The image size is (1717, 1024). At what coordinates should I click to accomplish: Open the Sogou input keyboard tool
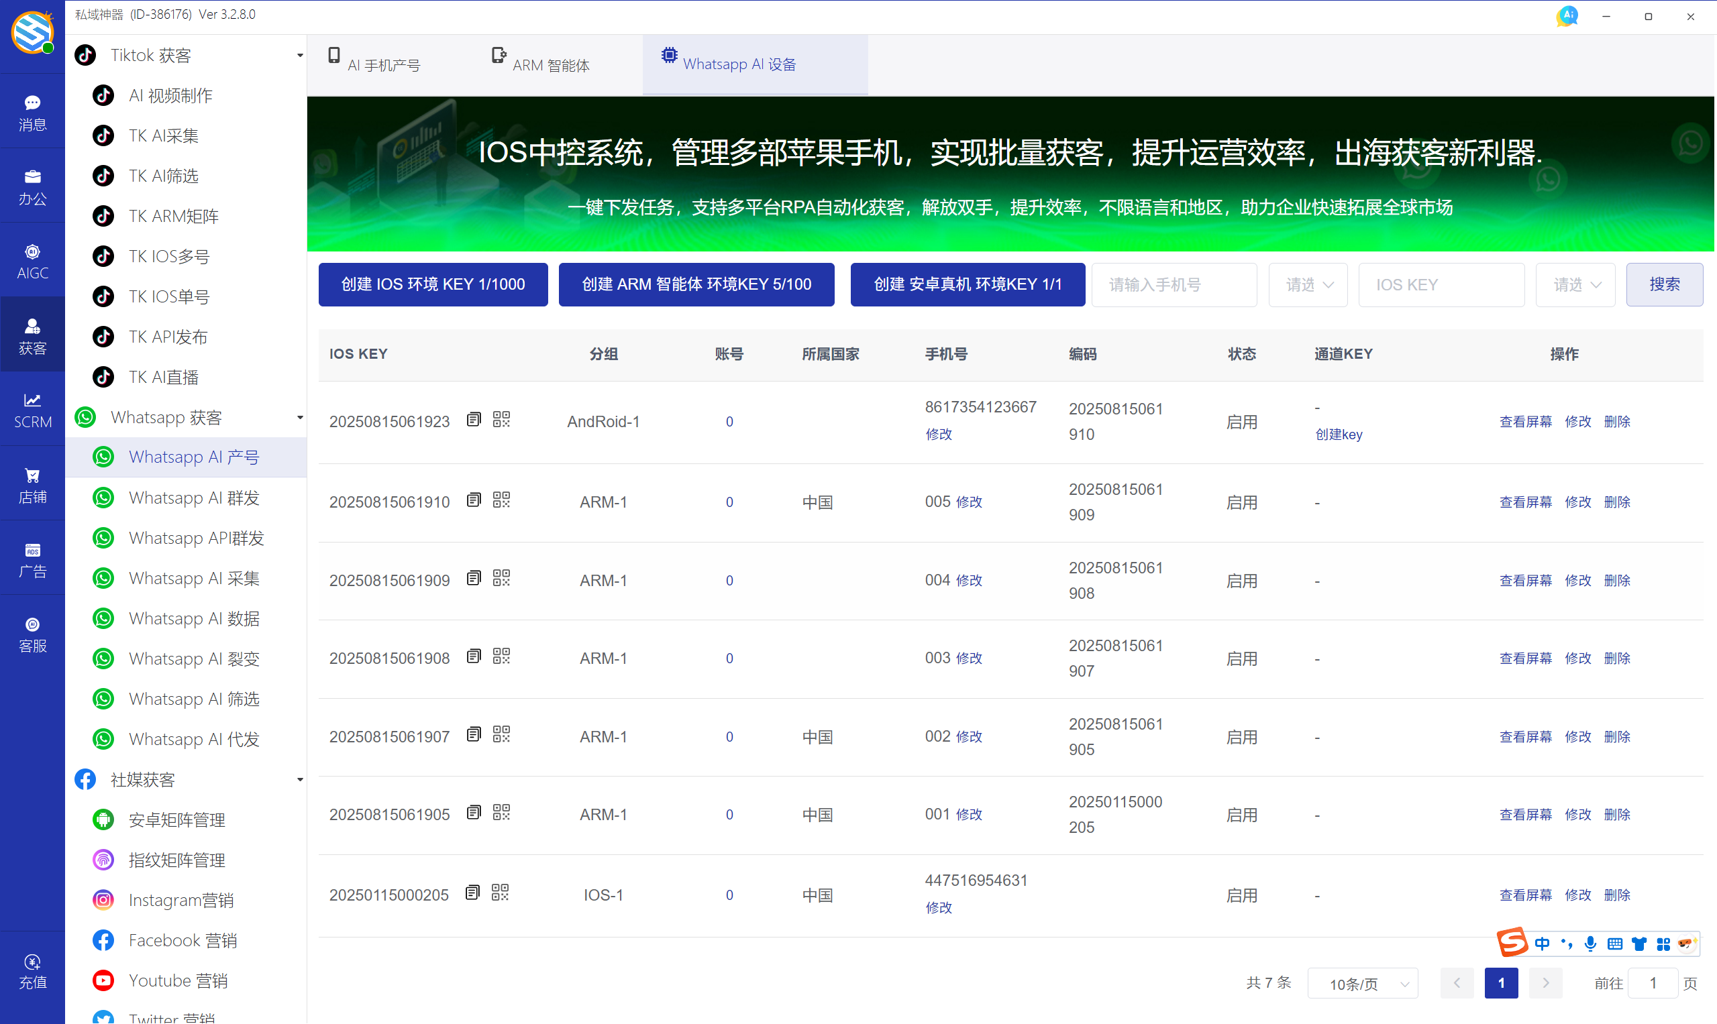click(x=1615, y=944)
